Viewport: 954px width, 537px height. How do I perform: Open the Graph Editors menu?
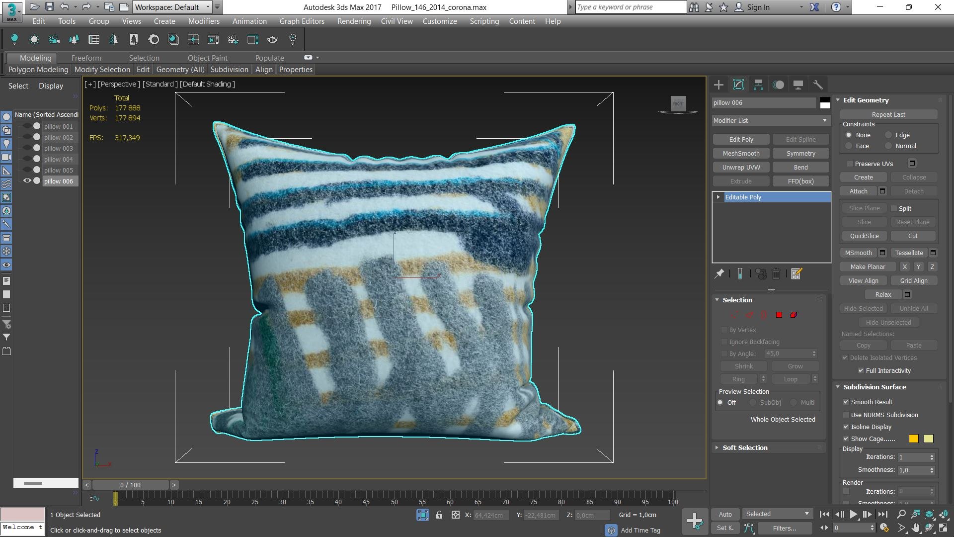point(302,21)
